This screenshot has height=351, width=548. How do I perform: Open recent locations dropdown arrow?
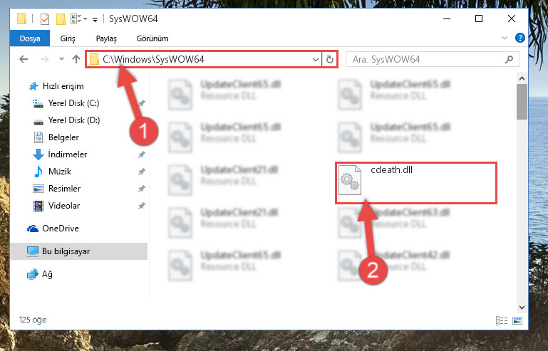click(61, 59)
